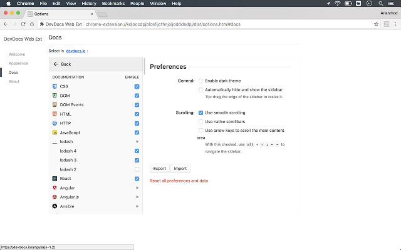The image size is (401, 250).
Task: Enable dark theme checkbox
Action: (x=200, y=81)
